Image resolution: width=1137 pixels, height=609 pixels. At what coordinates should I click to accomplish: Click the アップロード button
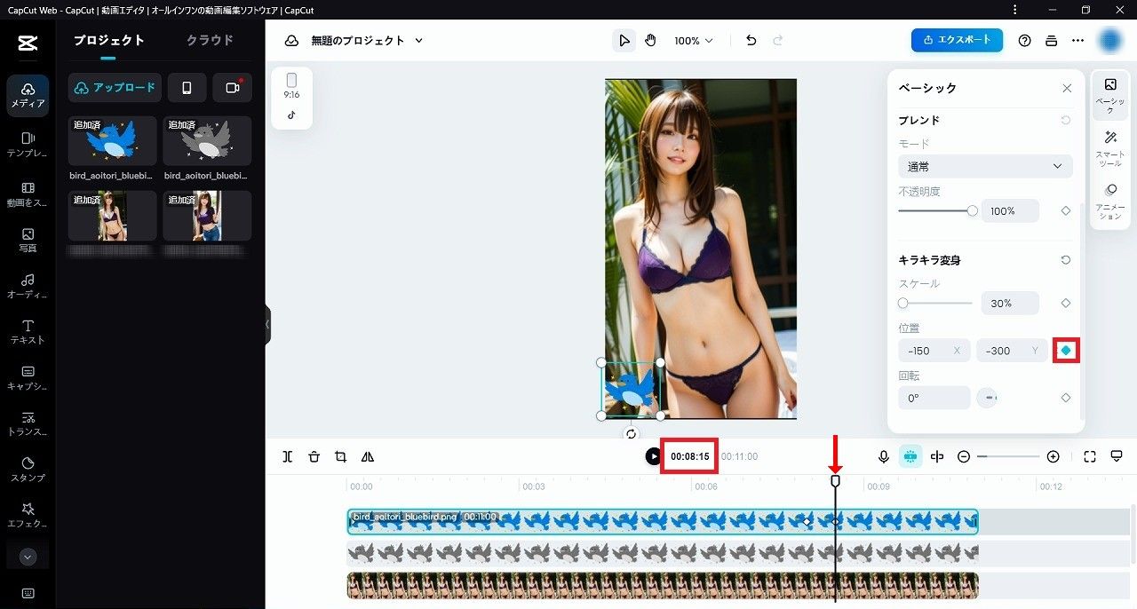coord(115,88)
